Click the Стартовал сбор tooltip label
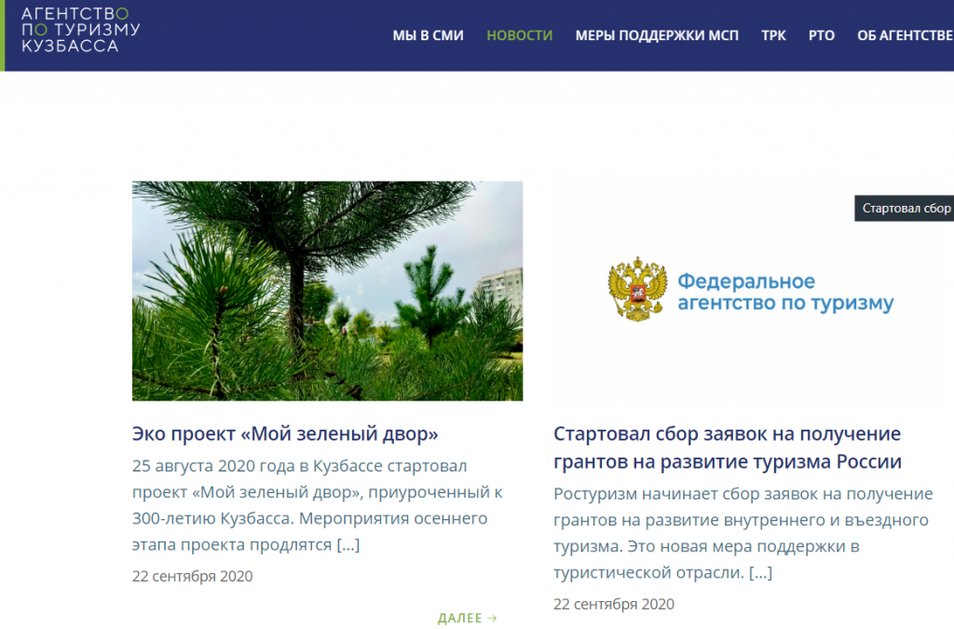954x629 pixels. point(905,209)
